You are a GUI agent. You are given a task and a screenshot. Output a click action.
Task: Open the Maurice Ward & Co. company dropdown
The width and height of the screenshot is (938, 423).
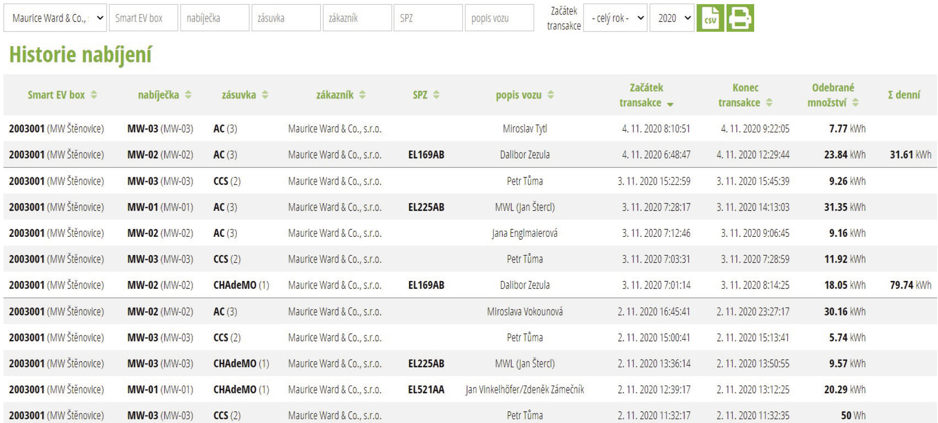coord(55,18)
